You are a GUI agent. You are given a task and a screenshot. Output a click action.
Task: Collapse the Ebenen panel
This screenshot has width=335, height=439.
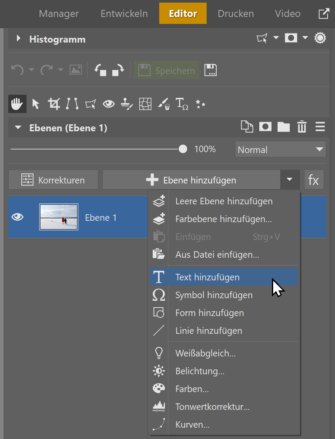click(x=18, y=128)
